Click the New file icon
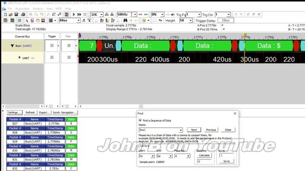This screenshot has height=171, width=305. tap(5, 15)
